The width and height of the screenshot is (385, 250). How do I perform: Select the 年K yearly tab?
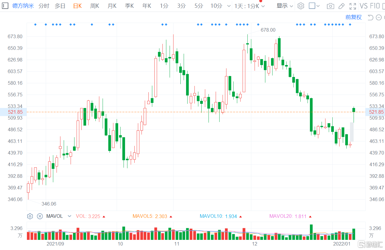pyautogui.click(x=147, y=6)
